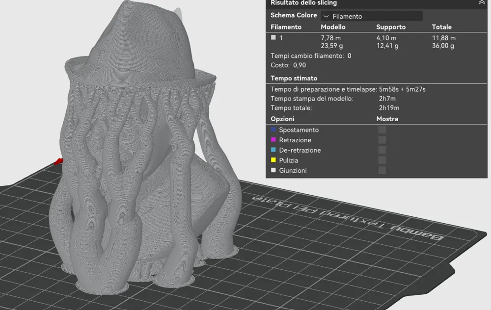
Task: Click the Opzioni heading
Action: coord(282,119)
